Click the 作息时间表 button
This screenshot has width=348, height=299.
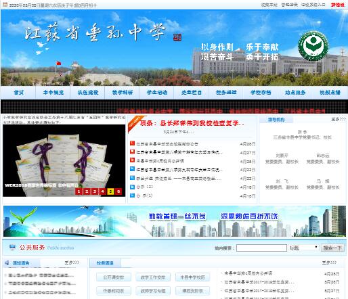point(114,291)
